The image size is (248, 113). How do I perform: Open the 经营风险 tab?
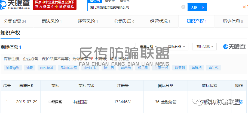coord(88,21)
